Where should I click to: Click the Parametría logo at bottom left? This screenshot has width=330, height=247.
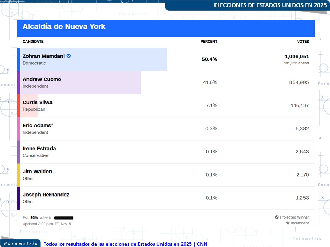[x=21, y=243]
